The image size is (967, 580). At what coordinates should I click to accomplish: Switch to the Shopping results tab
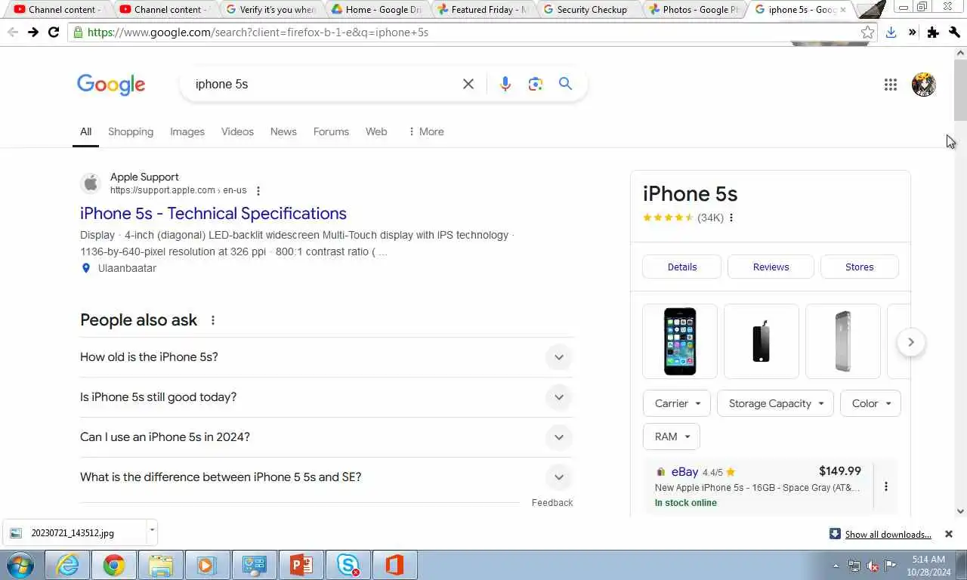pyautogui.click(x=131, y=131)
